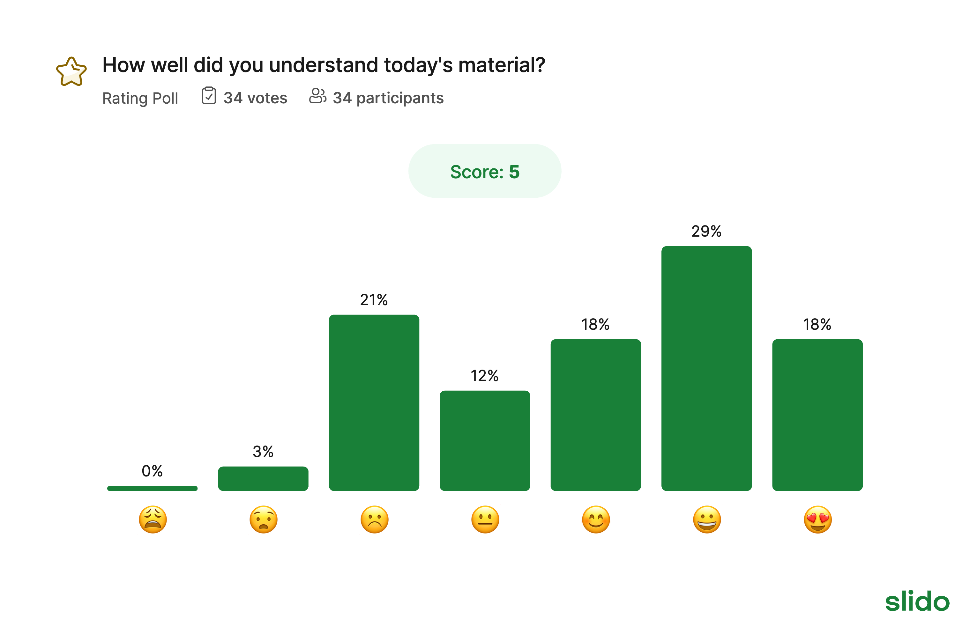This screenshot has height=634, width=970.
Task: Select the worried face emoji
Action: tap(264, 520)
